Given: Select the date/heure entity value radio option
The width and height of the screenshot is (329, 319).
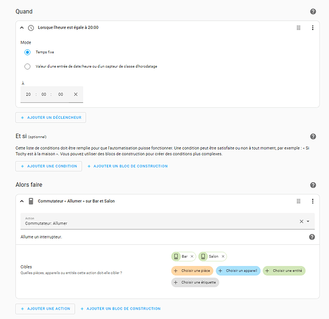Looking at the screenshot, I should pos(28,66).
